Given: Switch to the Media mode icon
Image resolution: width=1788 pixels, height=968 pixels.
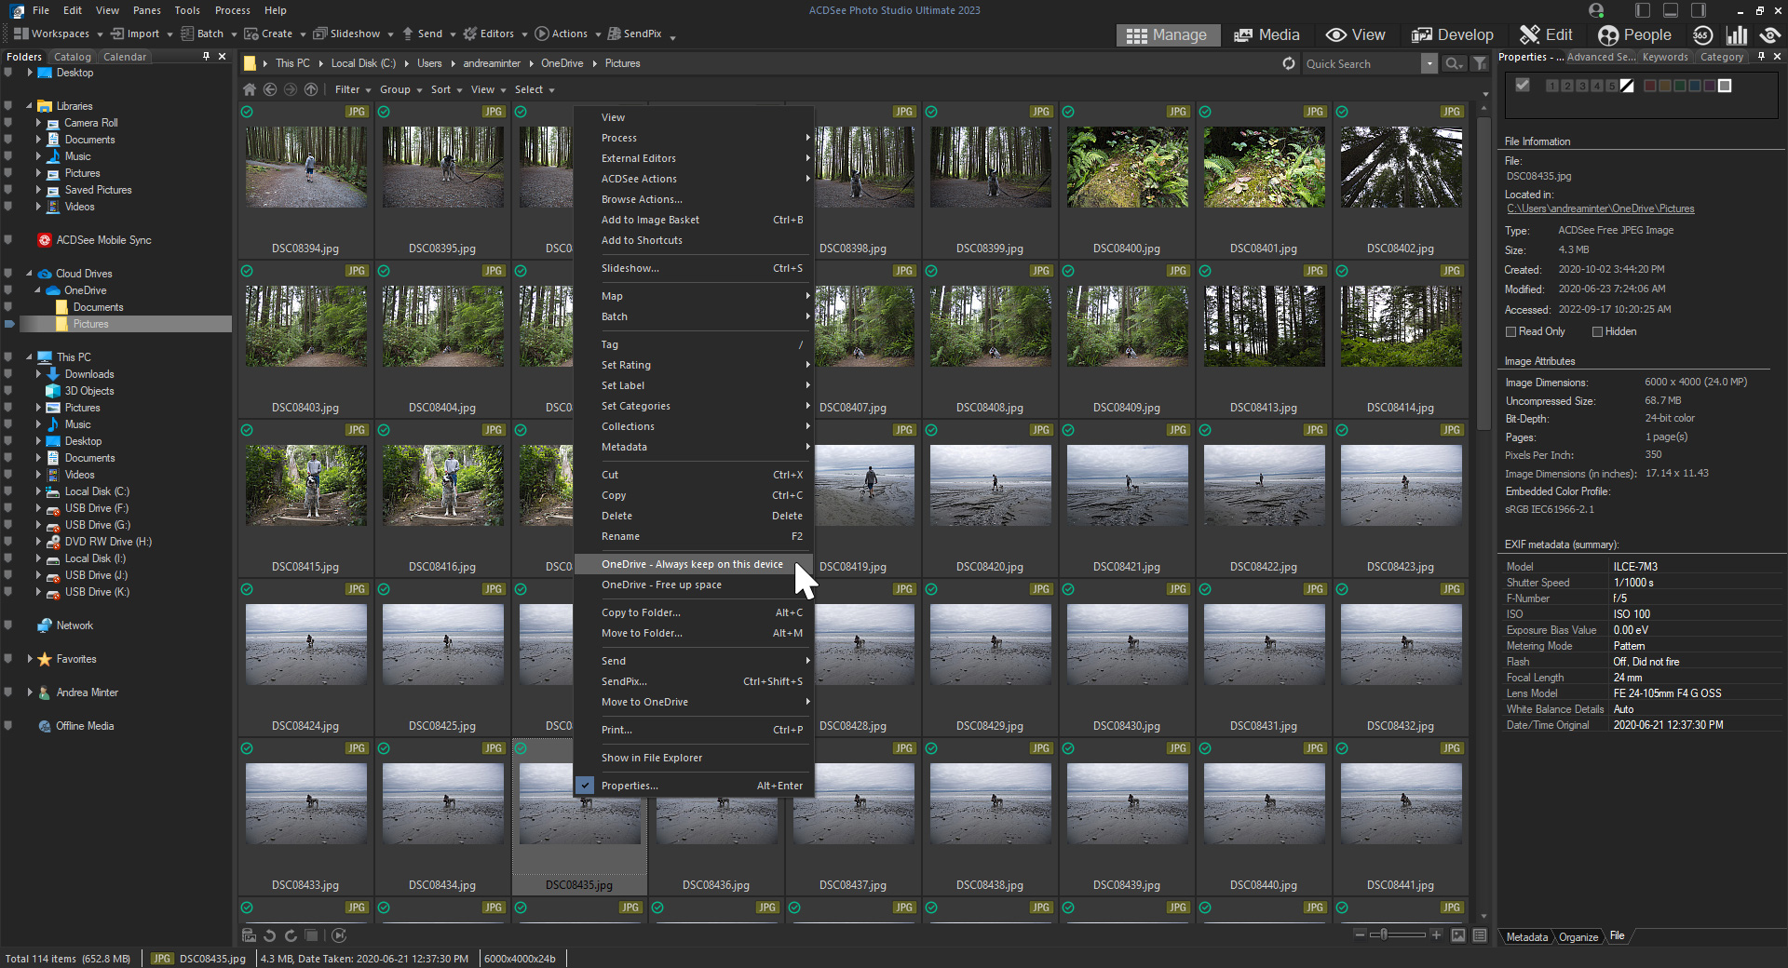Looking at the screenshot, I should 1266,34.
